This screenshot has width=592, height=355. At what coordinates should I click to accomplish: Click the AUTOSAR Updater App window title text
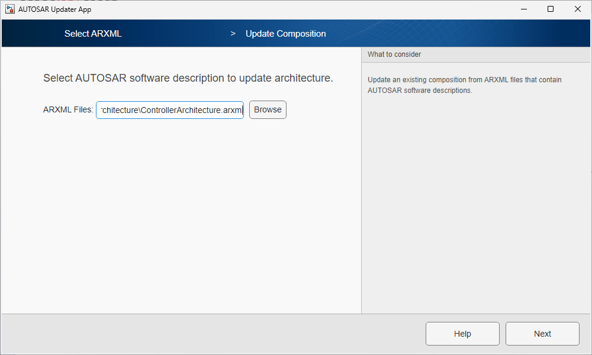[54, 9]
